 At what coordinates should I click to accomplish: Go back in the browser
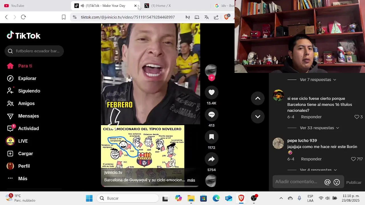click(7, 17)
